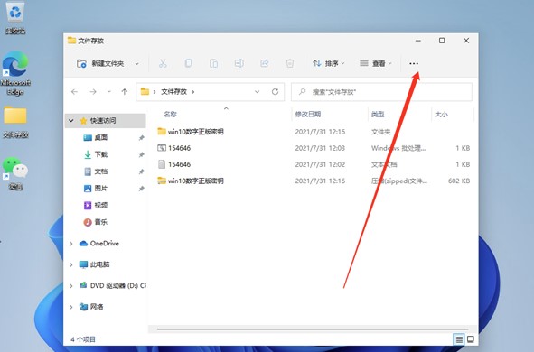
Task: Select the win10数字正版密钥 zipped file row
Action: 314,181
